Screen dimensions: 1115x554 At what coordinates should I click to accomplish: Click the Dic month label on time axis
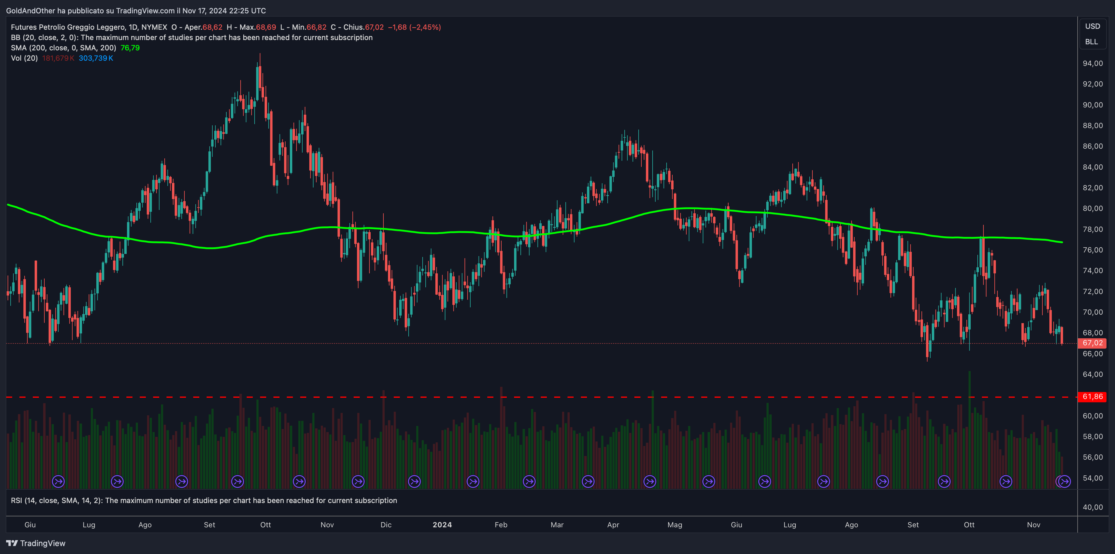click(386, 525)
